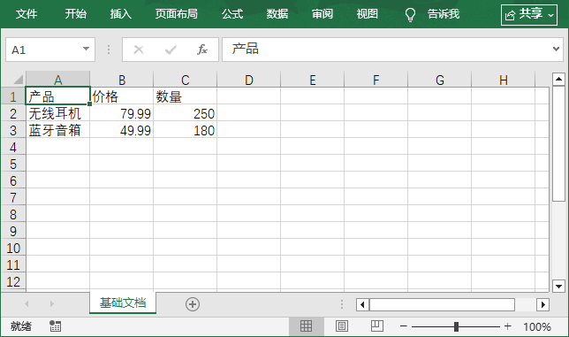Select cell containing 产品
This screenshot has height=337, width=569.
click(x=57, y=96)
